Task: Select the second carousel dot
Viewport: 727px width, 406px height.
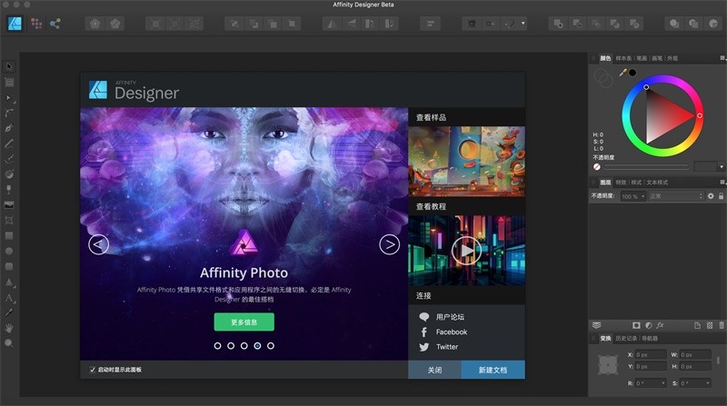Action: pyautogui.click(x=231, y=346)
